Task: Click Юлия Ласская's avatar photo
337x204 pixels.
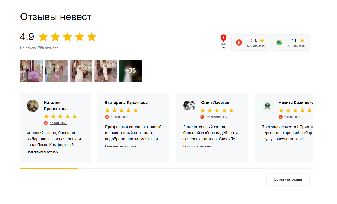Action: coord(189,106)
